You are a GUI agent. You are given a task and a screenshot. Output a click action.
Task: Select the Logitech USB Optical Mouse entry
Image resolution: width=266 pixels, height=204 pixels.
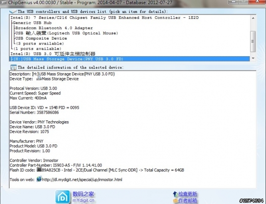click(x=66, y=33)
